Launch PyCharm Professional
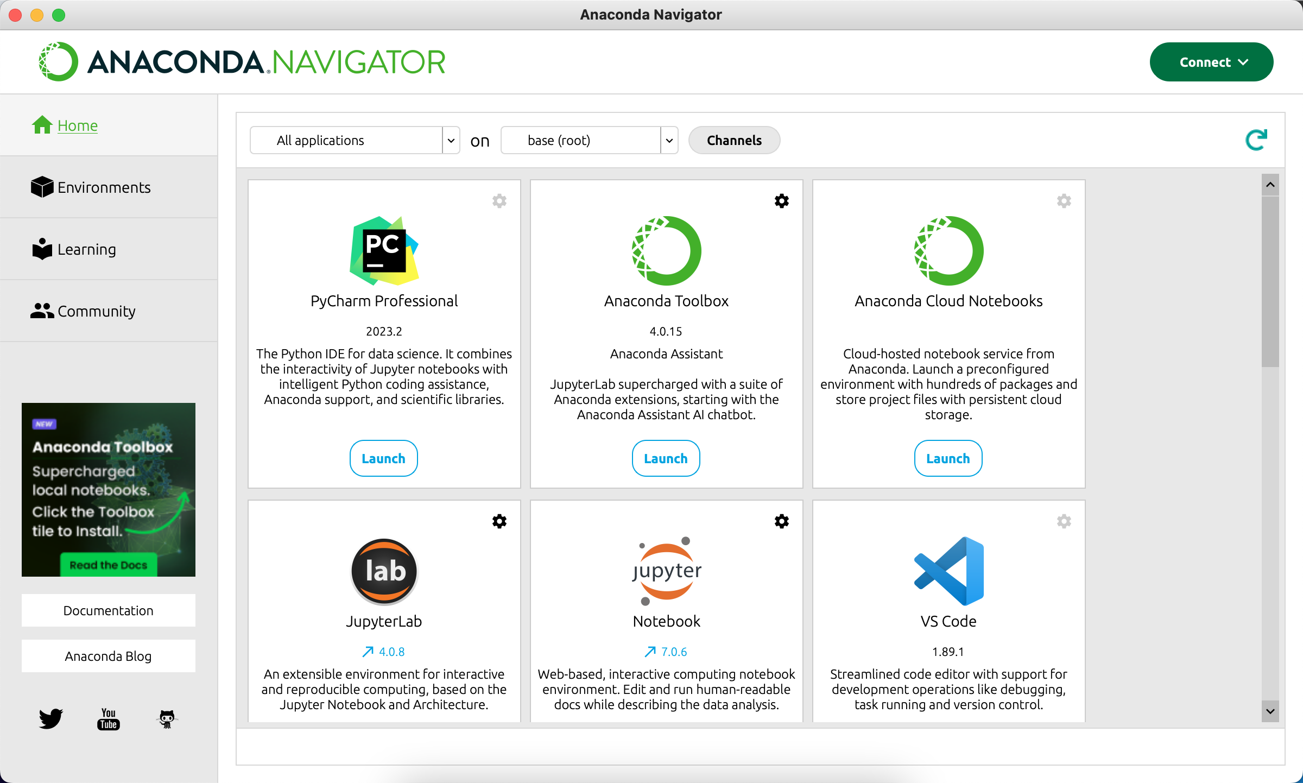The width and height of the screenshot is (1303, 783). (384, 458)
